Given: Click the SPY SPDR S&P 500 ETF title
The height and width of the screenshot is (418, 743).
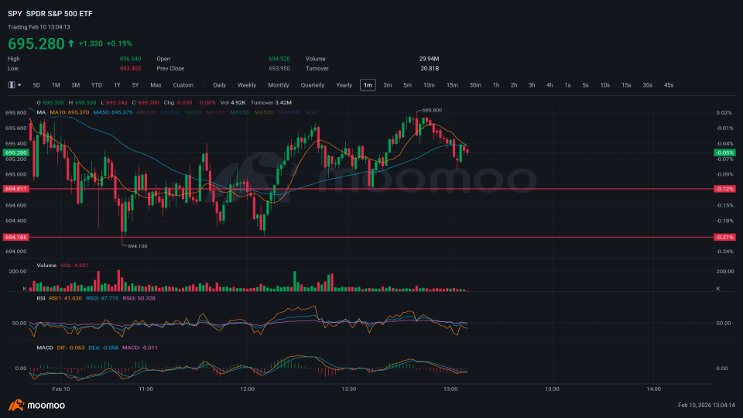Looking at the screenshot, I should pos(50,14).
